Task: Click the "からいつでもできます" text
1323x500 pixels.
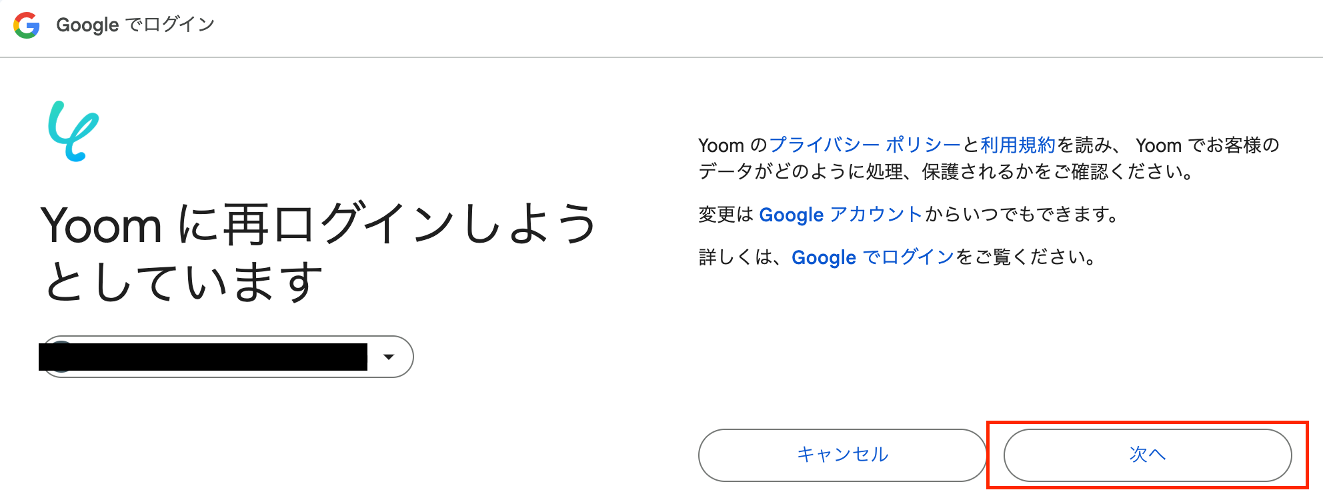Action: (1022, 215)
